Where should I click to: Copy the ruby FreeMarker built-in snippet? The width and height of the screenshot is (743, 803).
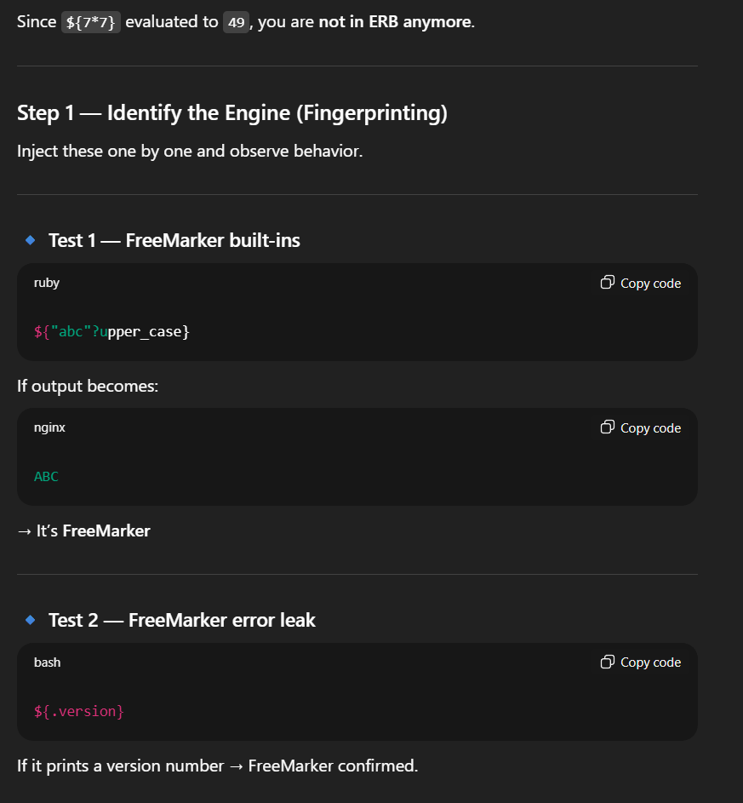coord(641,283)
